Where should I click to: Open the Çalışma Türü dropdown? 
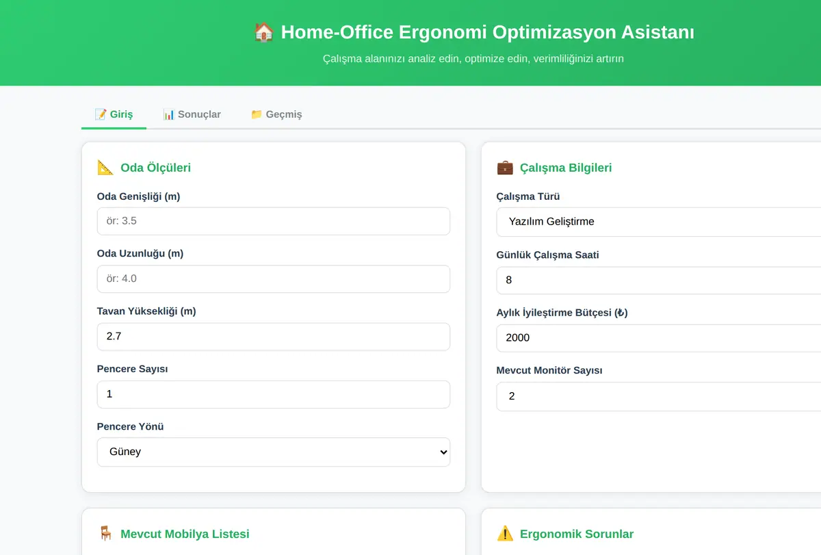point(659,222)
